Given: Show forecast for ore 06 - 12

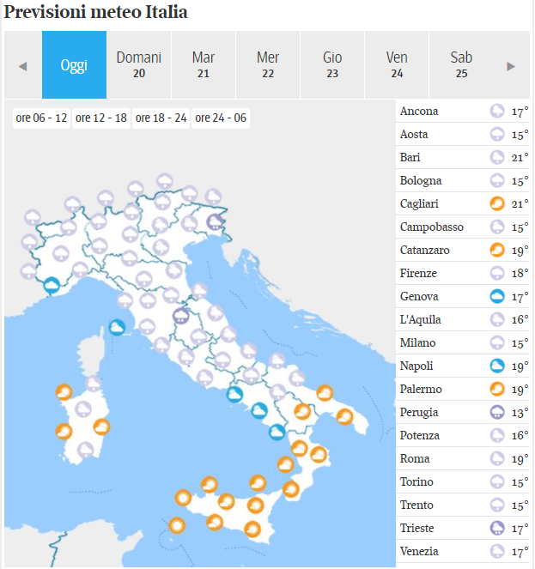Looking at the screenshot, I should (41, 118).
